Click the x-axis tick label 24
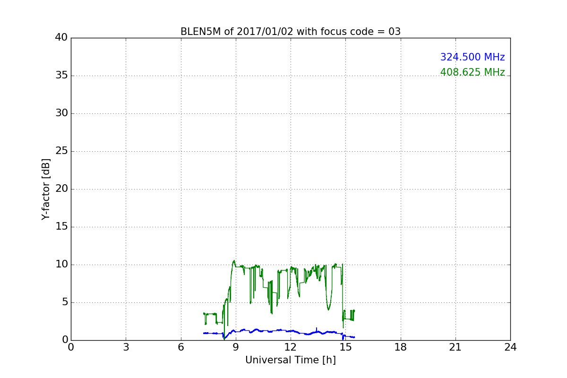Viewport: 567px width, 378px height. 510,347
